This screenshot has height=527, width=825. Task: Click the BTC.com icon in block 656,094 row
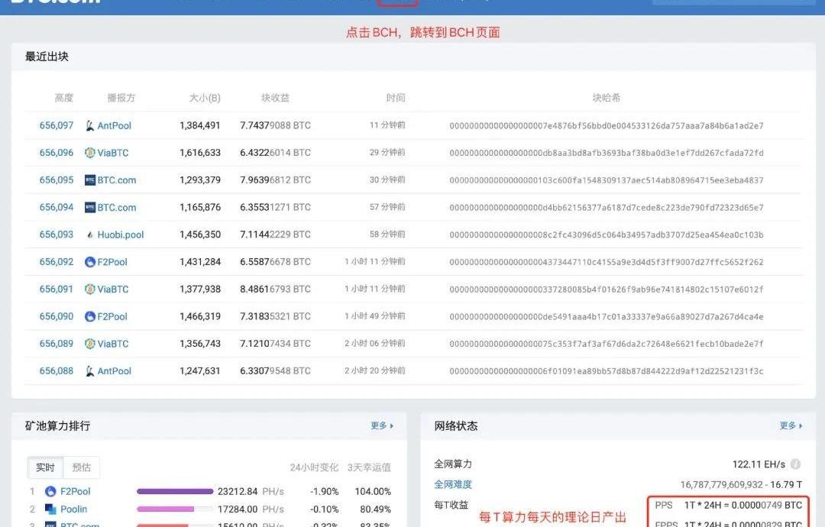(x=90, y=208)
